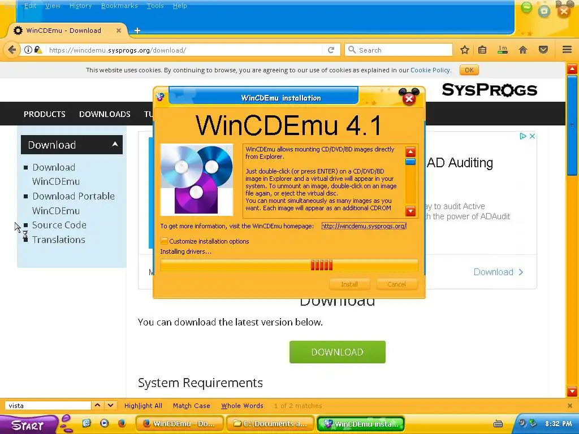Image resolution: width=579 pixels, height=434 pixels.
Task: Click the WinCDEmu discs picture
Action: pyautogui.click(x=196, y=179)
